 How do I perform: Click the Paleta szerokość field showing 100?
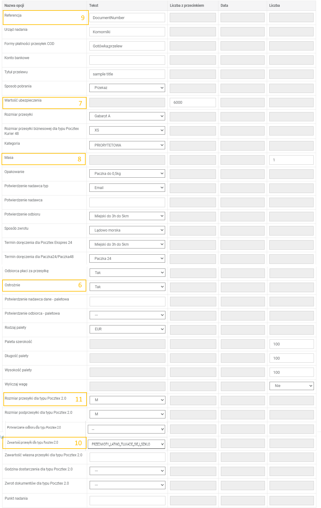click(x=291, y=344)
